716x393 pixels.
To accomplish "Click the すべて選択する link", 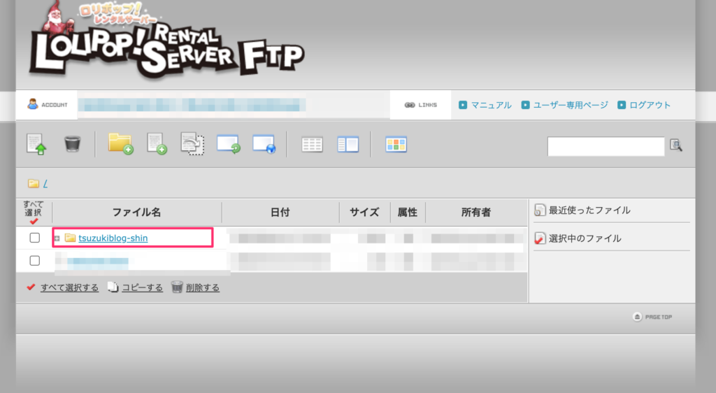I will pyautogui.click(x=69, y=287).
